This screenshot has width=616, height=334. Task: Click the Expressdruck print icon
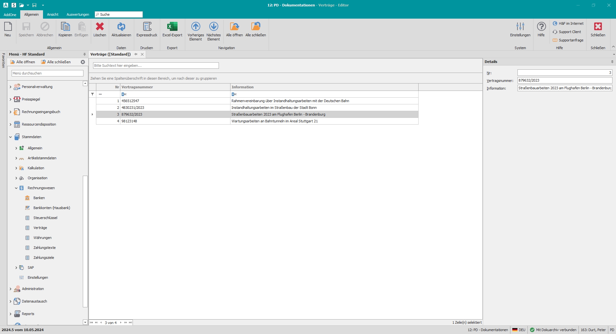147,27
